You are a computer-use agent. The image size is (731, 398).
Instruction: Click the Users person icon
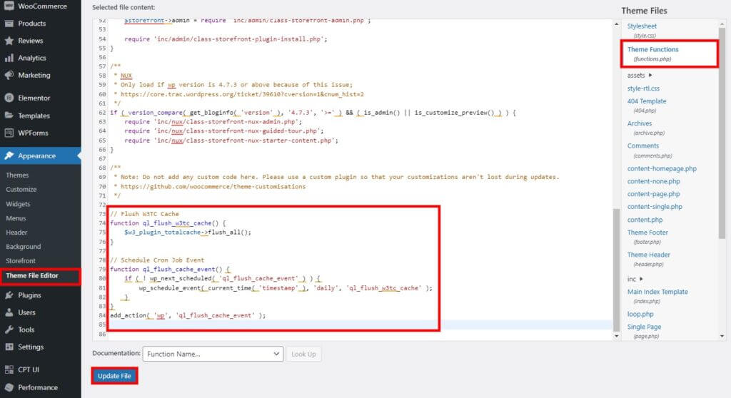click(9, 312)
